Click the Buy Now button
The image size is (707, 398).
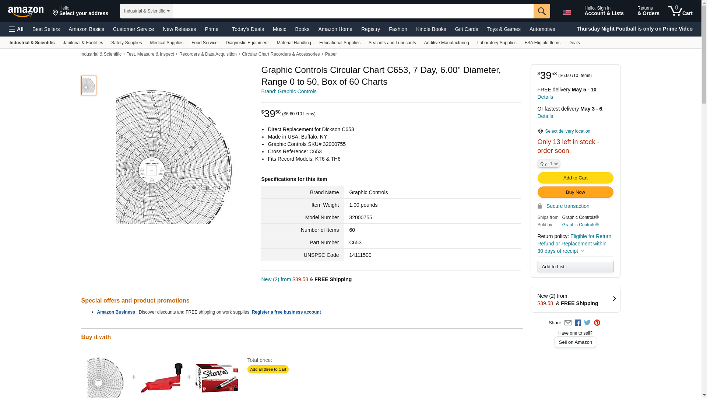coord(575,192)
